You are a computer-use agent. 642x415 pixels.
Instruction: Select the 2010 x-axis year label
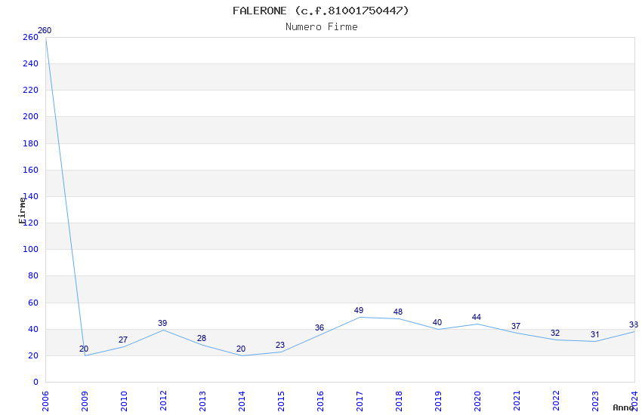tap(124, 401)
